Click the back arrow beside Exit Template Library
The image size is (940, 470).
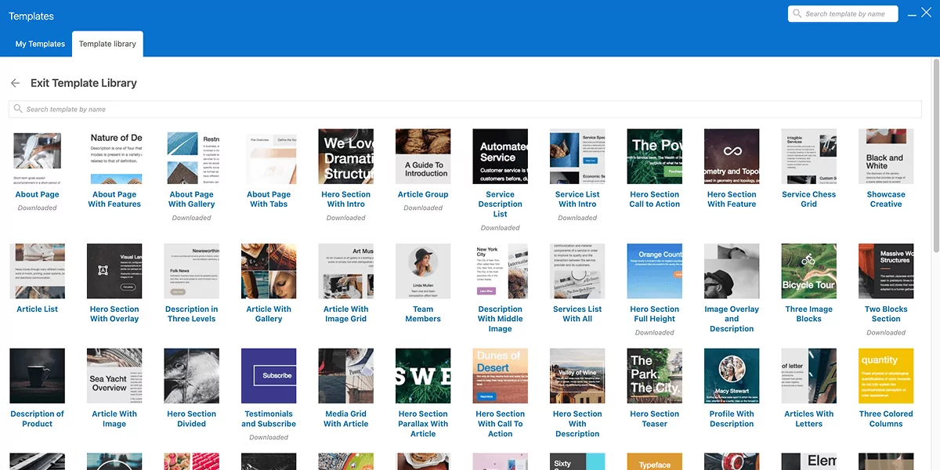point(15,82)
